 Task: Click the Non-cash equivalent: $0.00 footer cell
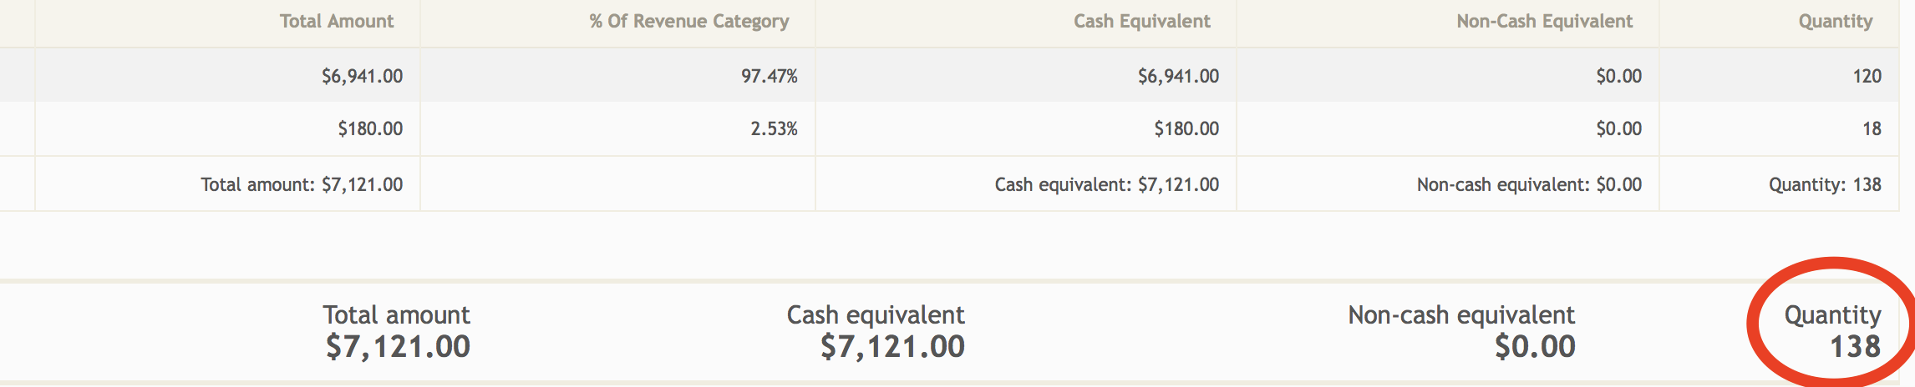pos(1448,184)
